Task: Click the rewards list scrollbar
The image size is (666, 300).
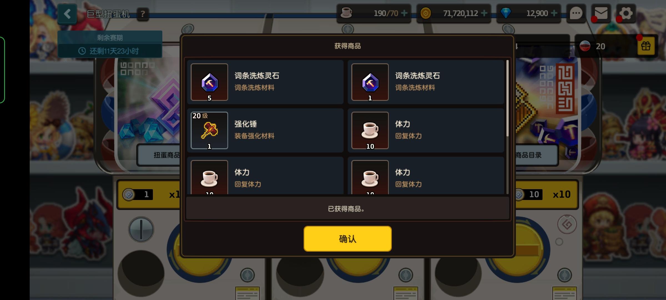Action: click(508, 127)
